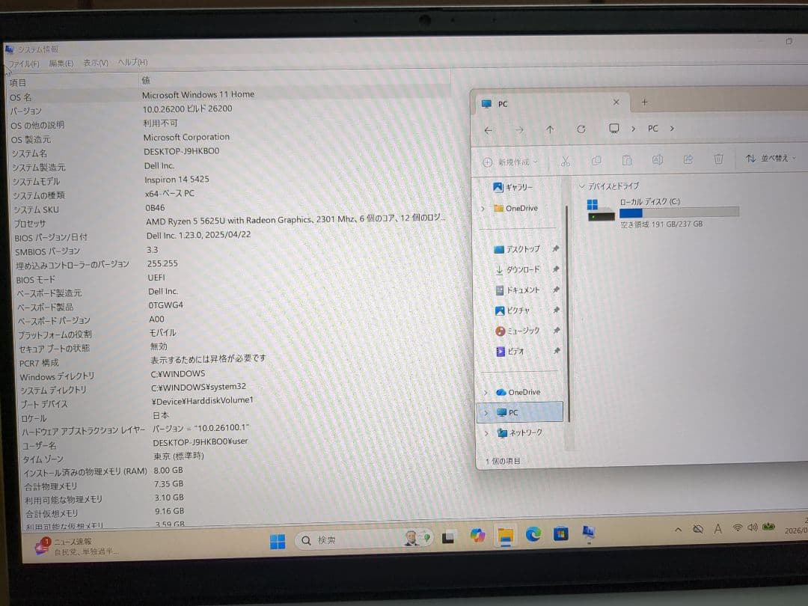808x606 pixels.
Task: Click the Share icon in Explorer toolbar
Action: click(688, 159)
